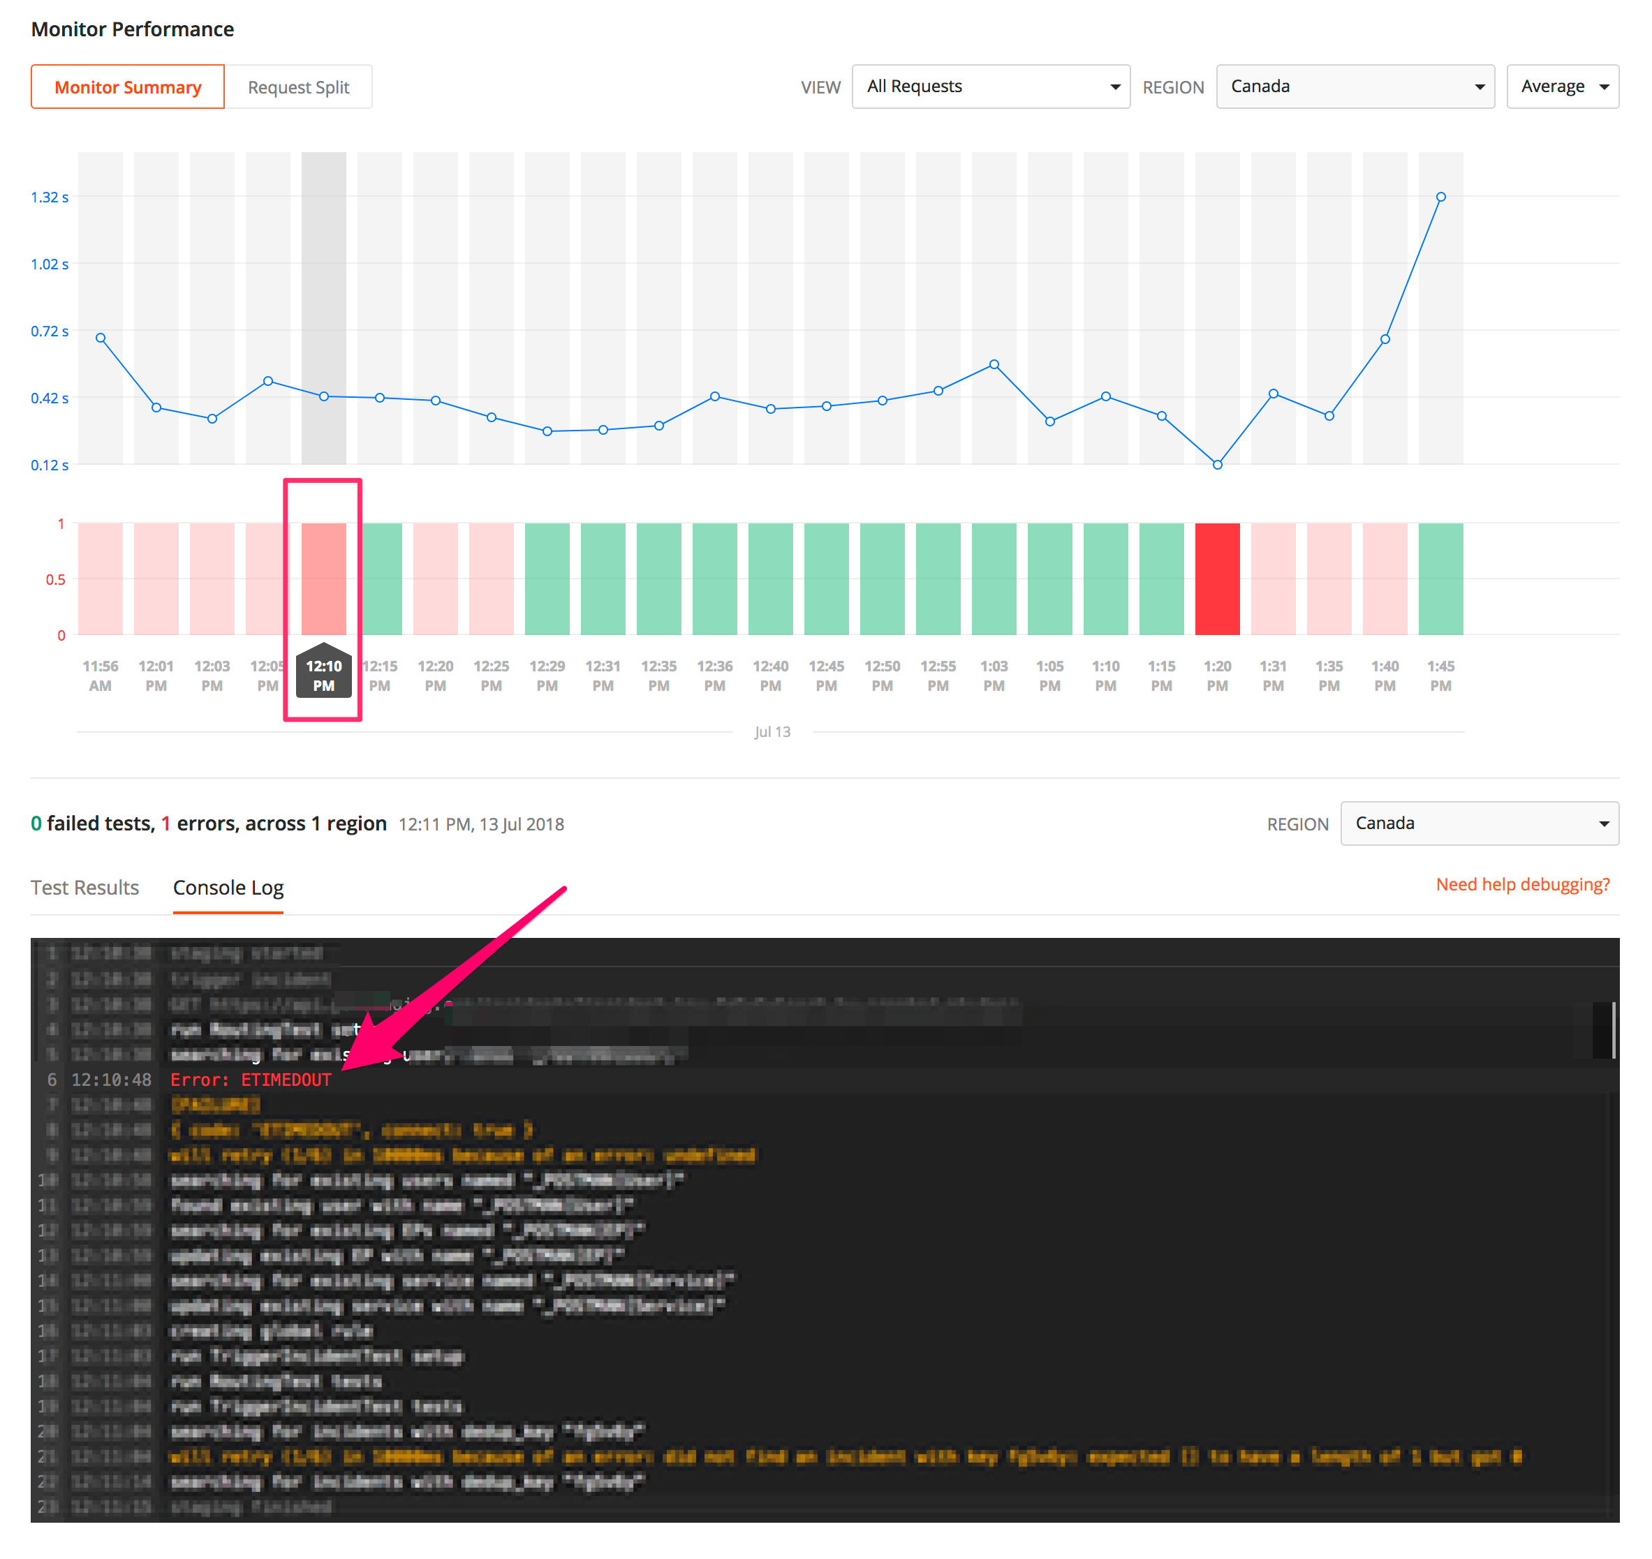Image resolution: width=1652 pixels, height=1559 pixels.
Task: Click the green 12:15 PM run bar
Action: coord(382,579)
